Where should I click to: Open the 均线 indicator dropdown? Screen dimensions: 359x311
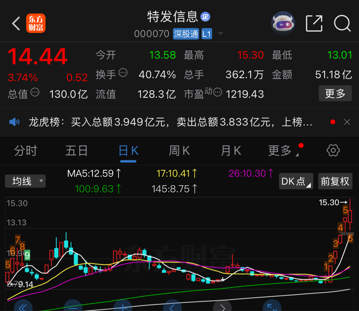tap(25, 181)
